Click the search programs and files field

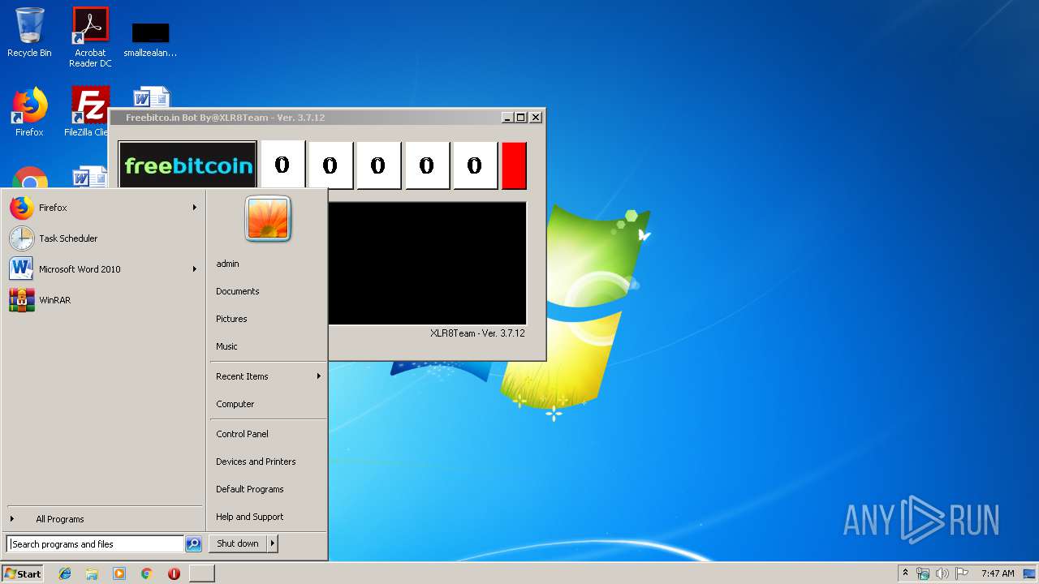tap(95, 544)
